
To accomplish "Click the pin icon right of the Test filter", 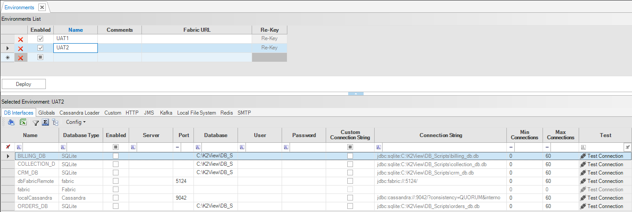I will coord(628,147).
